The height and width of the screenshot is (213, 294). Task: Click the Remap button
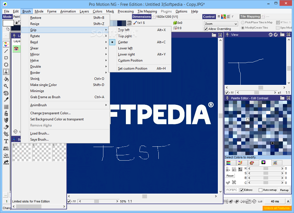(x=284, y=190)
